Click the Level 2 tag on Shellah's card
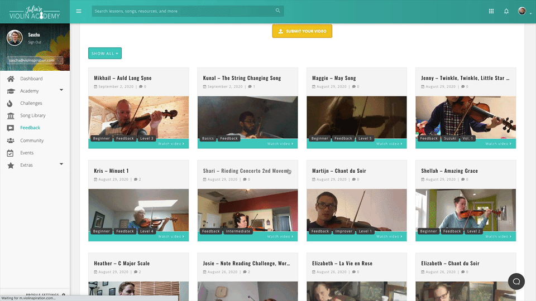This screenshot has width=536, height=301. coord(474,231)
